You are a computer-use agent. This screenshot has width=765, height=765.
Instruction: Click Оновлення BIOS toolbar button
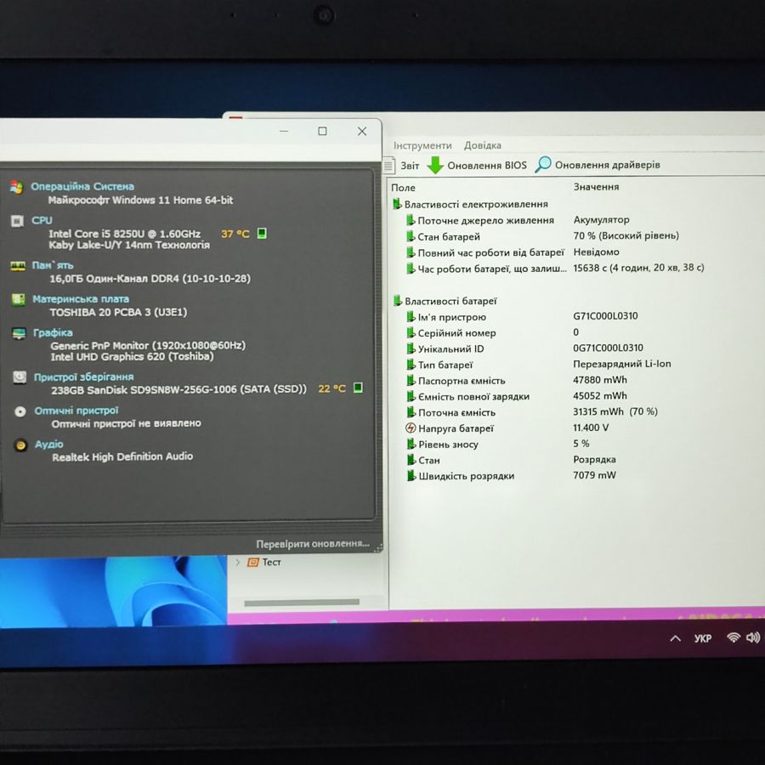point(477,165)
